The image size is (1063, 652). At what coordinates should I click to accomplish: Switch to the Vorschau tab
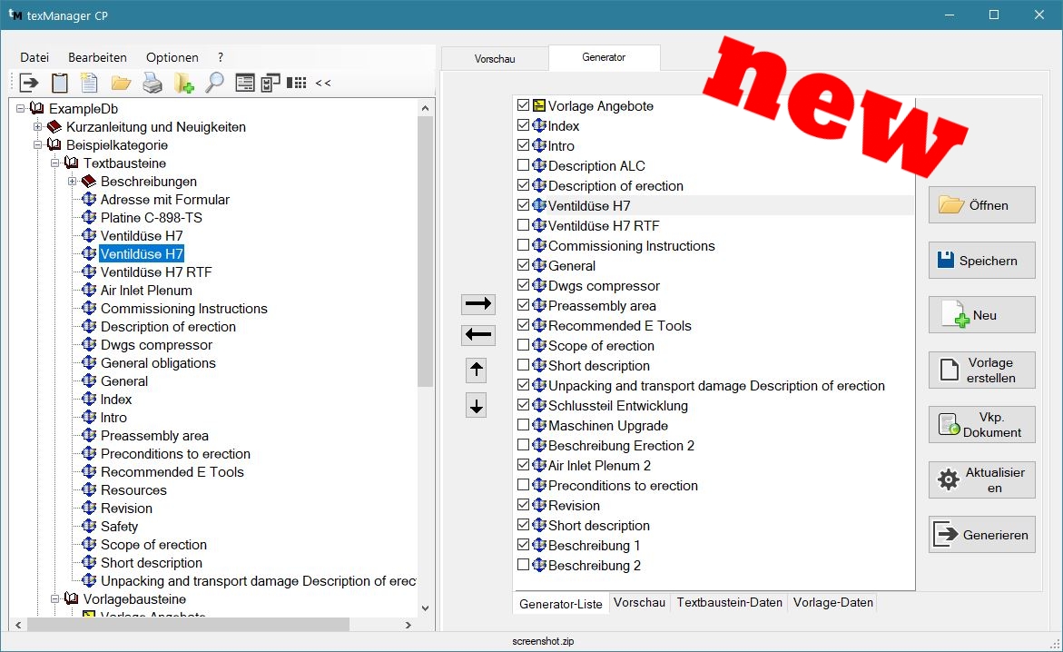tap(494, 57)
